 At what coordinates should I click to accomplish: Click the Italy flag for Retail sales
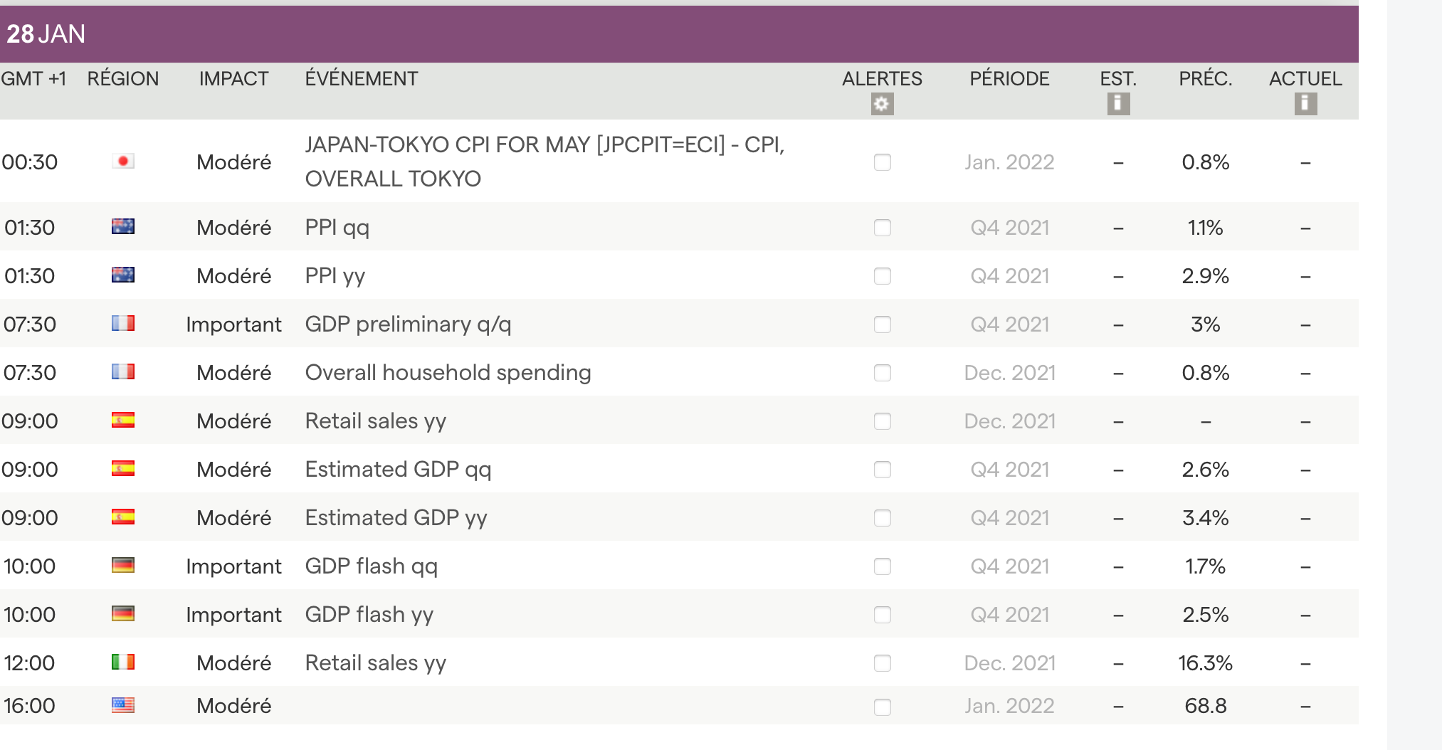pos(123,662)
